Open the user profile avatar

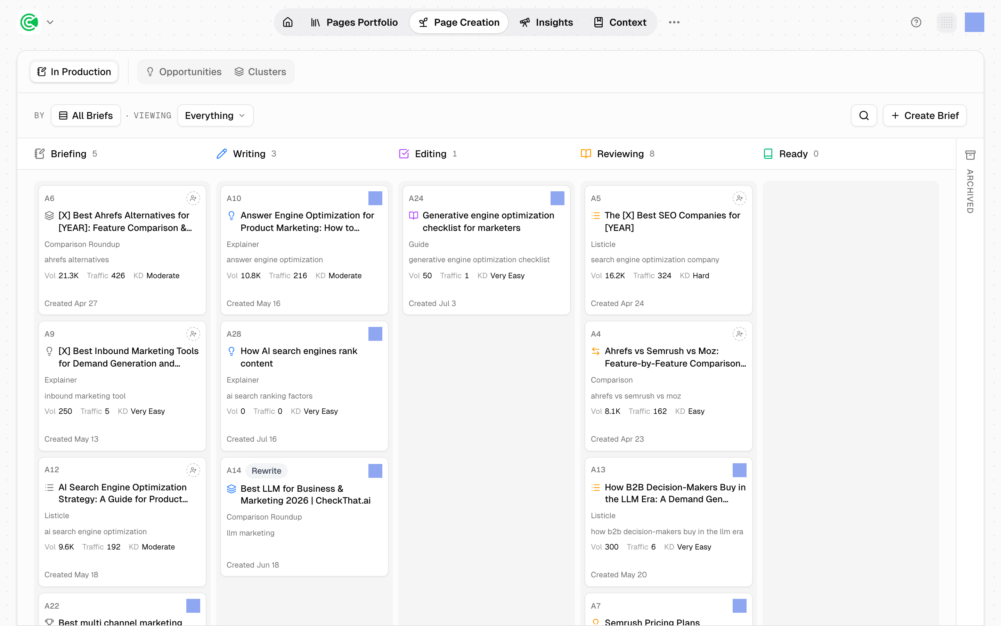[x=975, y=22]
